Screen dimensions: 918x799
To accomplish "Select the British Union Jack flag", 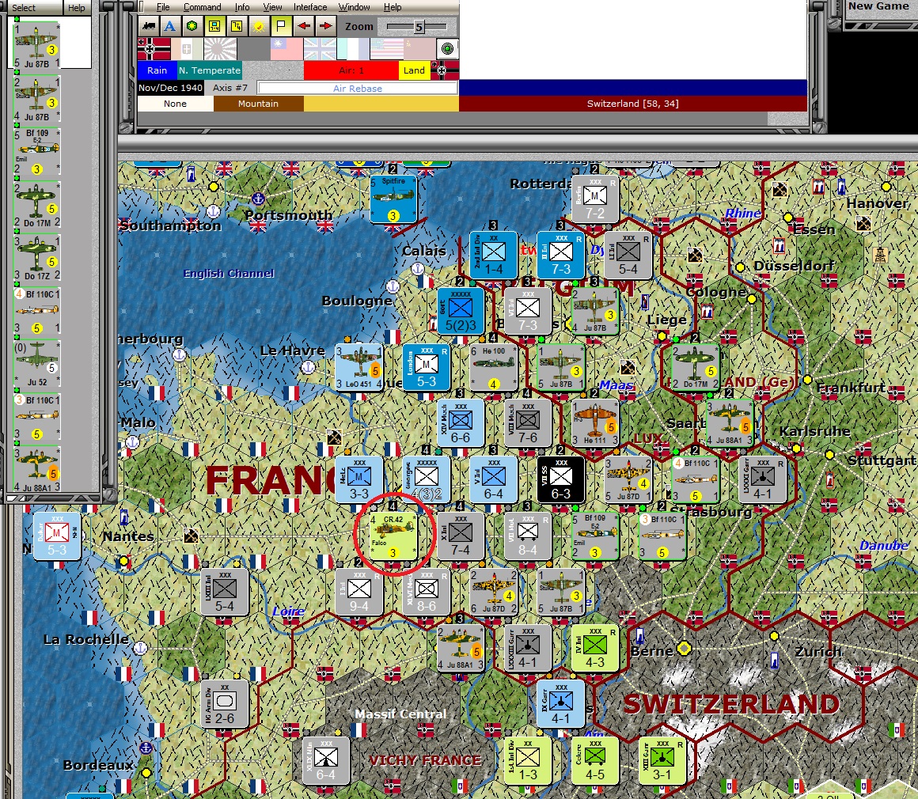I will (x=320, y=49).
